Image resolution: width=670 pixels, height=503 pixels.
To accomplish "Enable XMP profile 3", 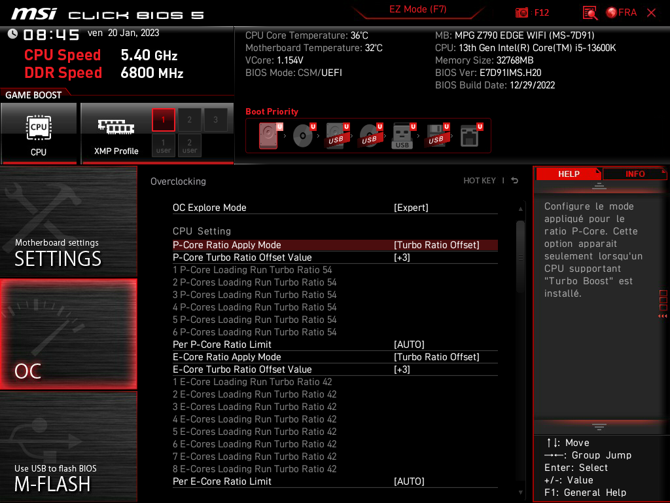I will tap(215, 120).
